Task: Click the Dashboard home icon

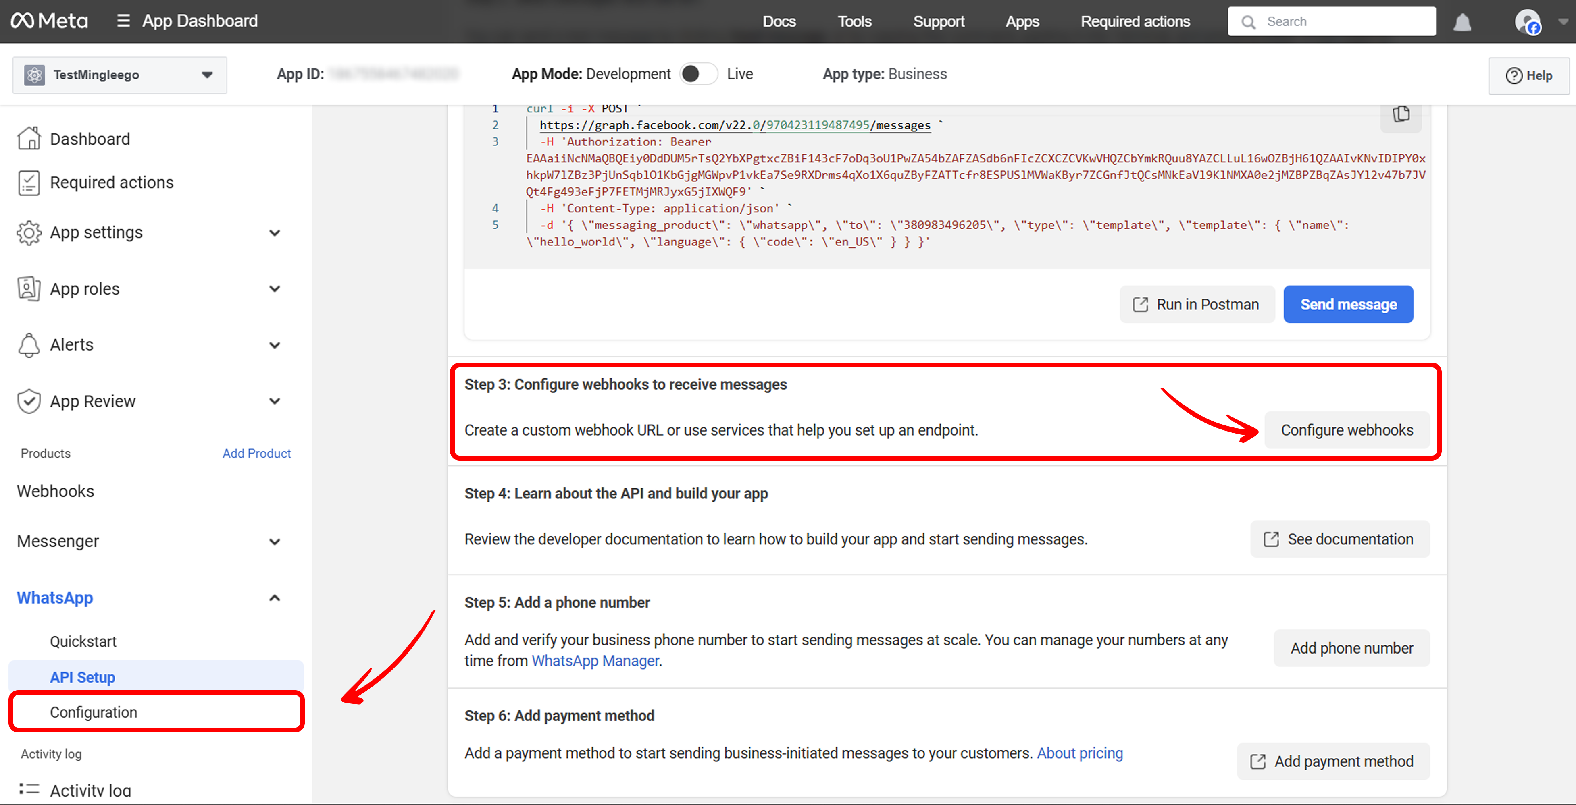Action: coord(29,139)
